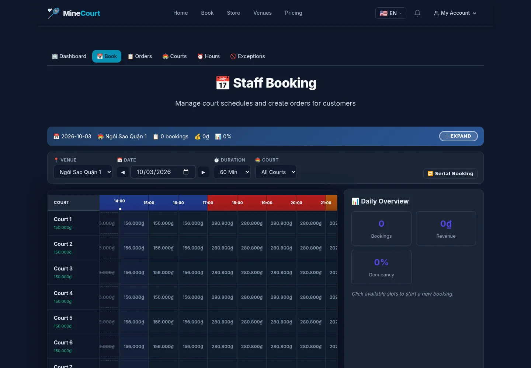This screenshot has width=531, height=368.
Task: Click Serial Booking button
Action: click(450, 173)
